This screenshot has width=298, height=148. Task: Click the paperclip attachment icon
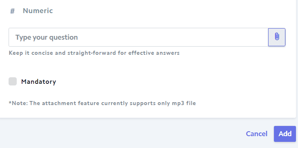277,37
